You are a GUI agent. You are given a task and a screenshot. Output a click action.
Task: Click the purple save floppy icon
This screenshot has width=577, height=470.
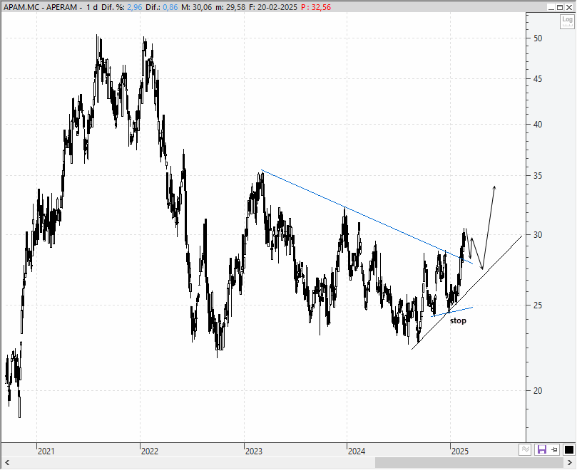point(541,449)
